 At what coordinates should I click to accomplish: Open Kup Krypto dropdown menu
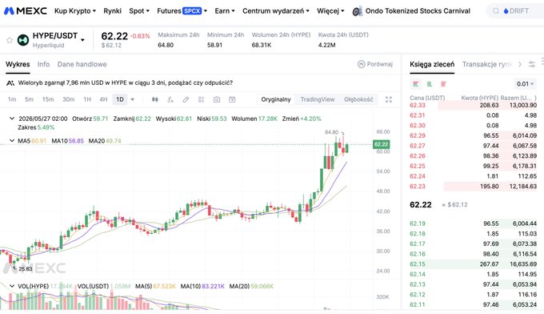[75, 11]
